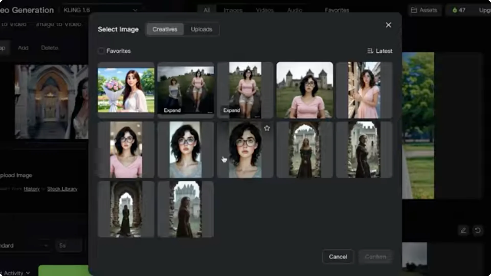Expand the second image using its Expand label
The image size is (491, 276).
coord(172,110)
